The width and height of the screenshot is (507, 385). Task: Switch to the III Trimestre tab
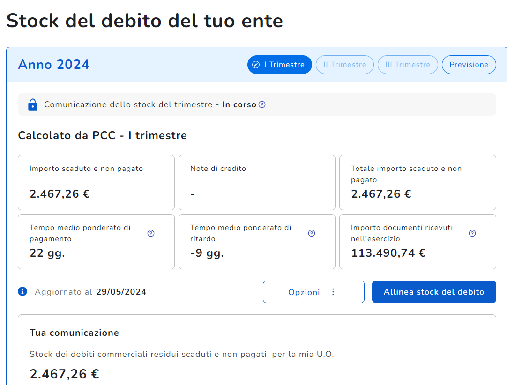click(x=408, y=65)
